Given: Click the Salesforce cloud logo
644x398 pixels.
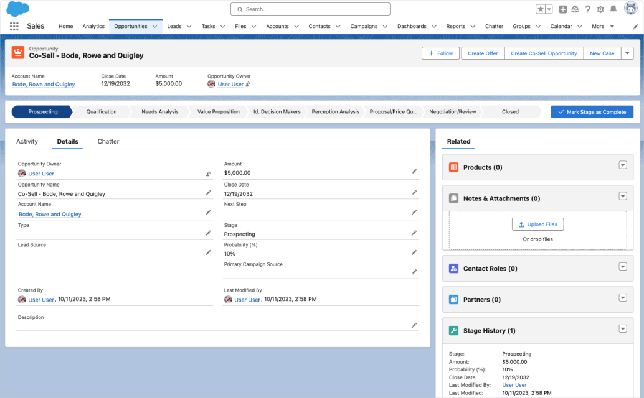Looking at the screenshot, I should (x=17, y=9).
